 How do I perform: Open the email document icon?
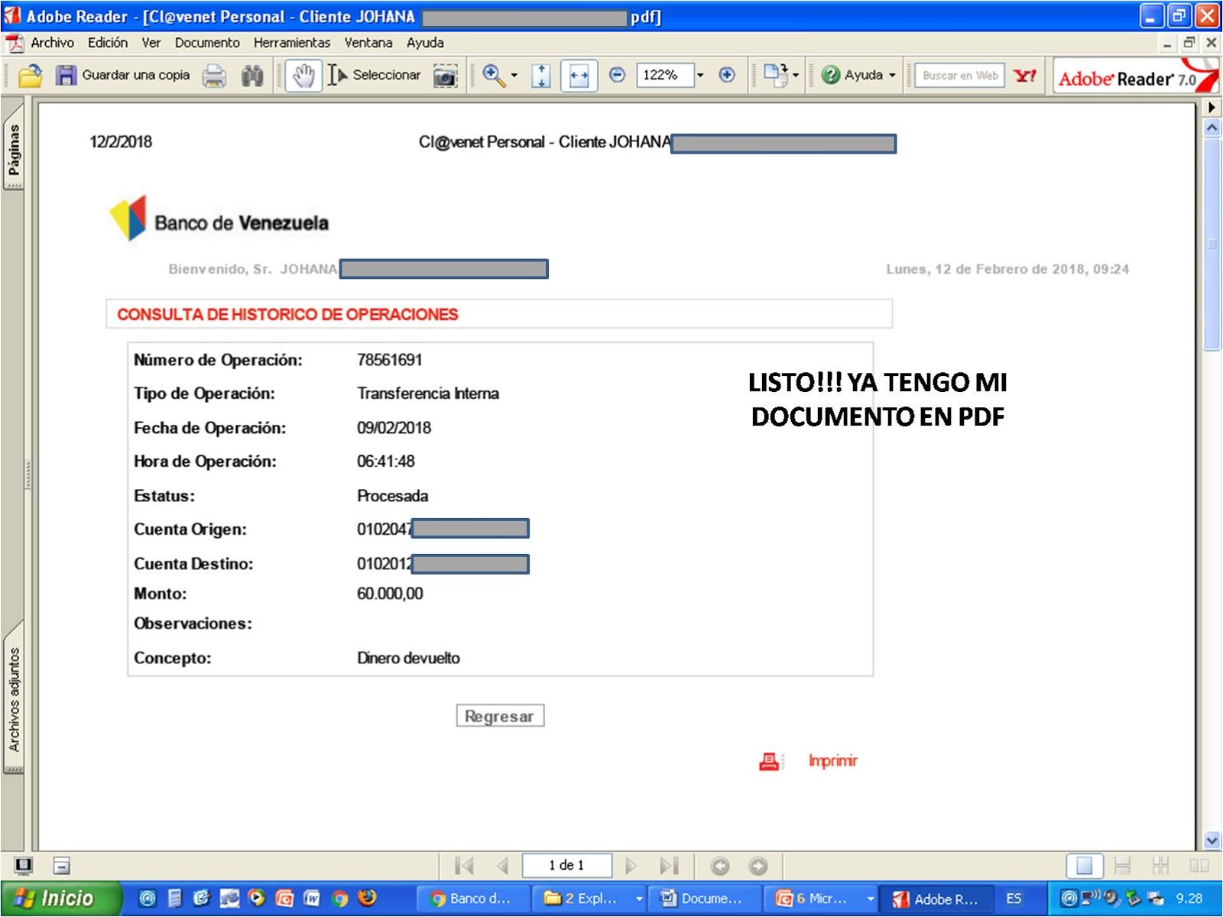pyautogui.click(x=774, y=75)
